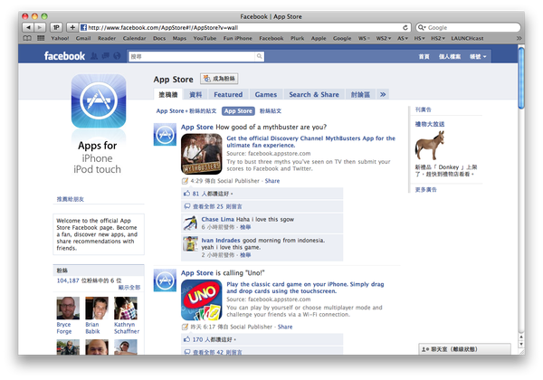Select fans-only posts filter

[271, 110]
